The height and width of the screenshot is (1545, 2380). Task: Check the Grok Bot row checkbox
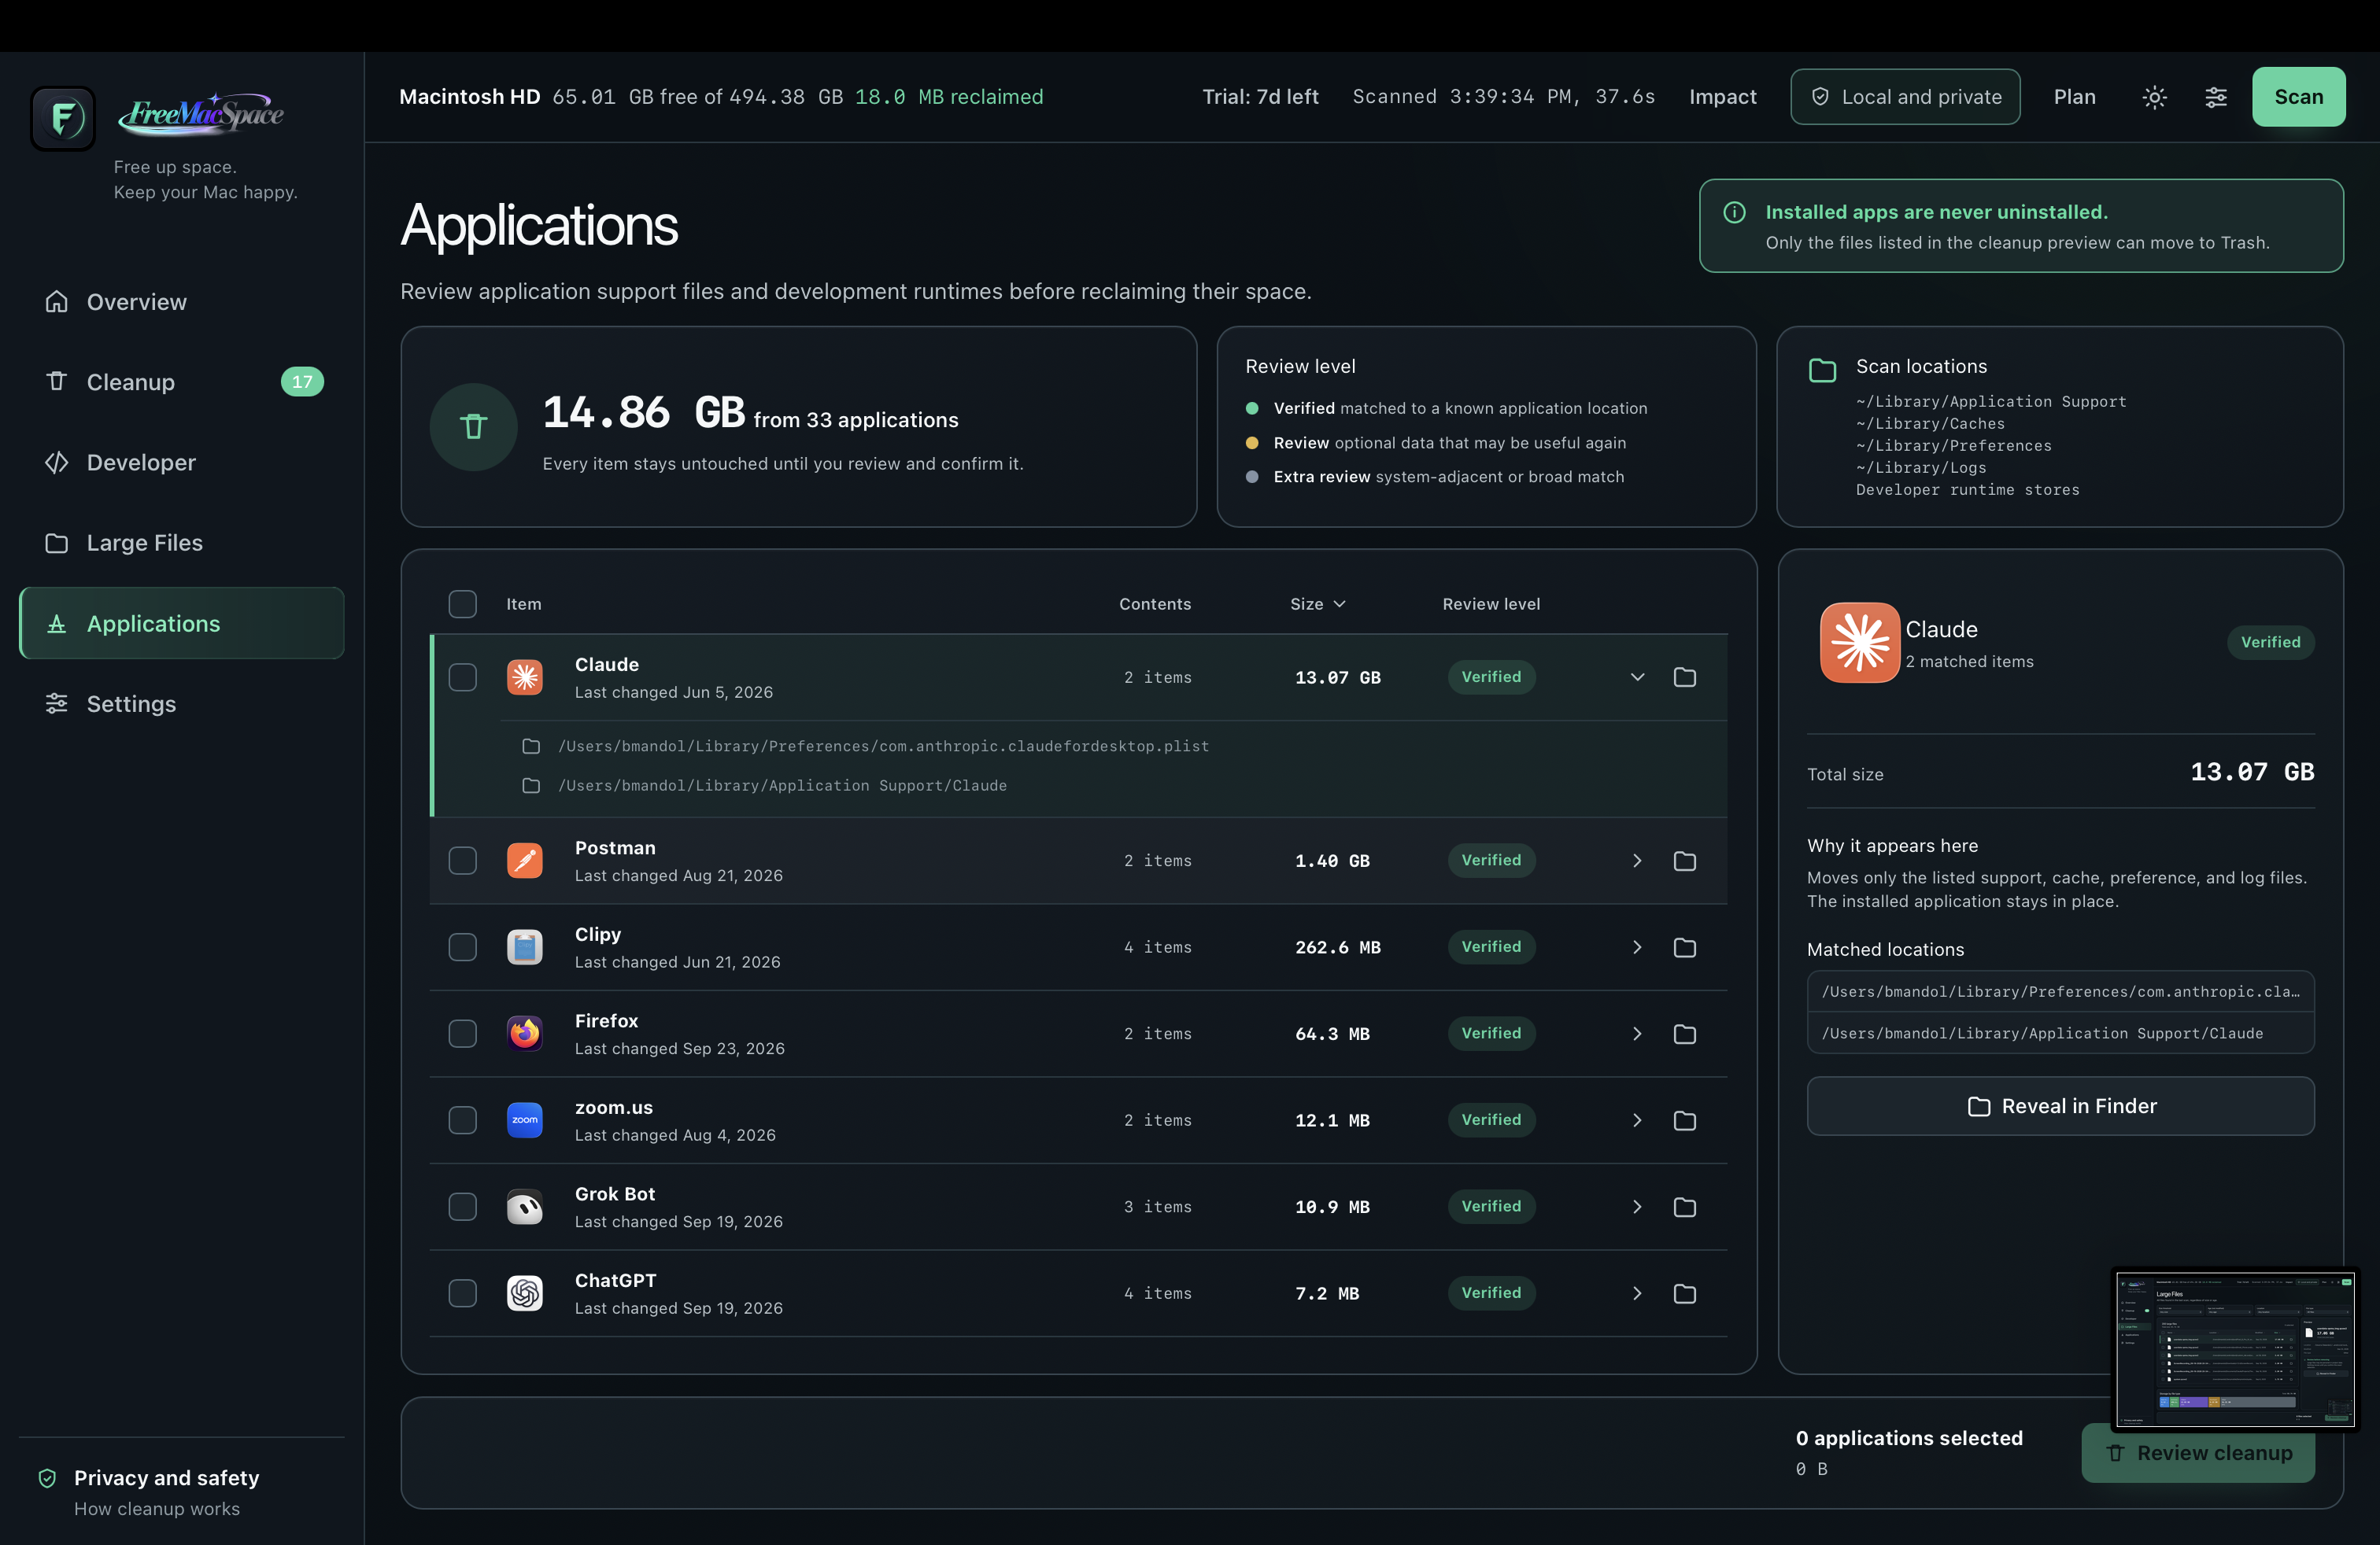(x=463, y=1208)
